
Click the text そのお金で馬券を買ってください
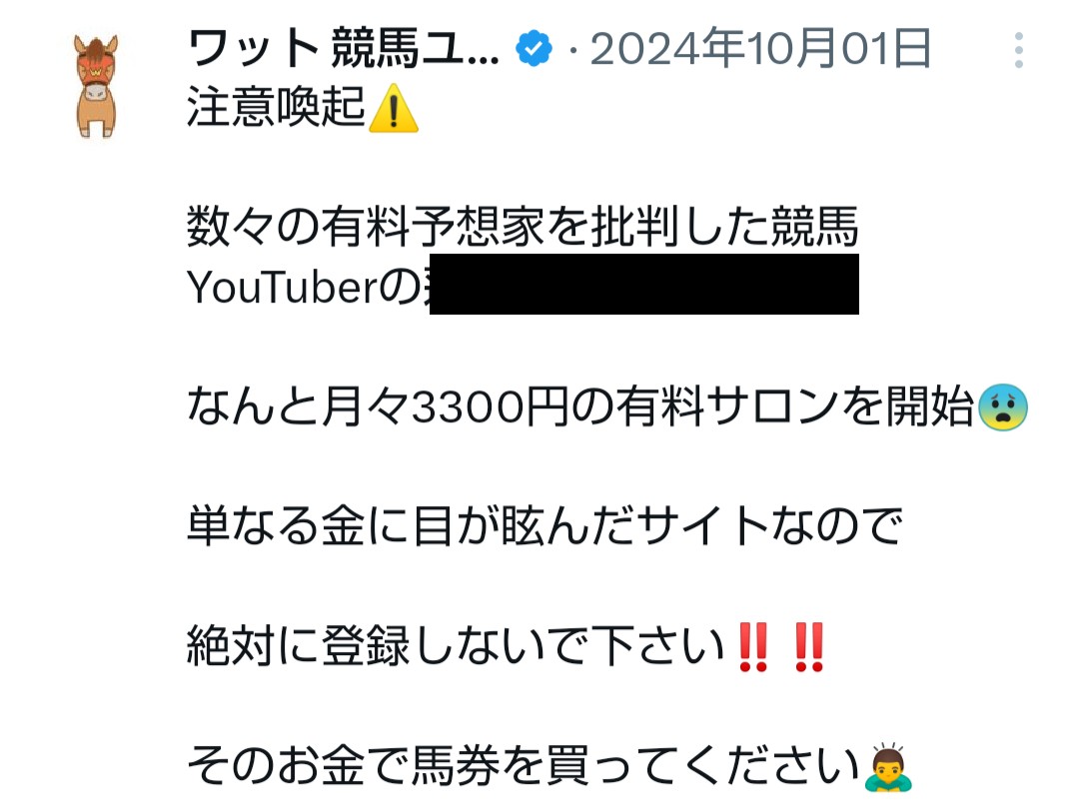pos(524,766)
